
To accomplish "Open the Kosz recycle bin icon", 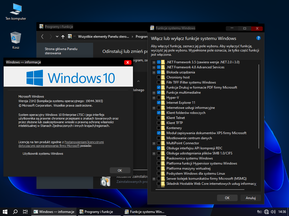I will point(16,39).
